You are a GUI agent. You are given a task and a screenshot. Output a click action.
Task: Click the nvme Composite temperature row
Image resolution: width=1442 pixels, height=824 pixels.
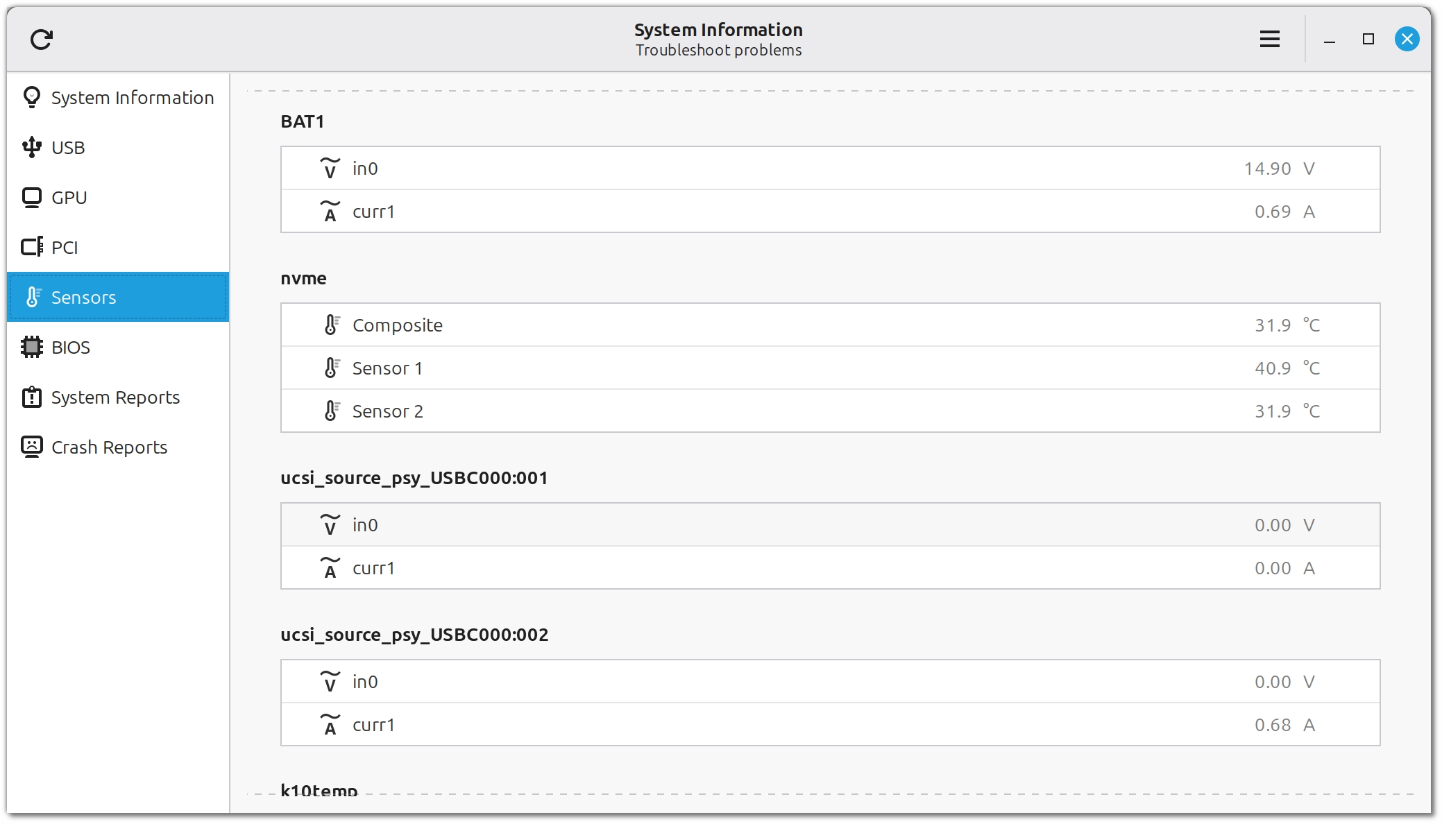830,325
